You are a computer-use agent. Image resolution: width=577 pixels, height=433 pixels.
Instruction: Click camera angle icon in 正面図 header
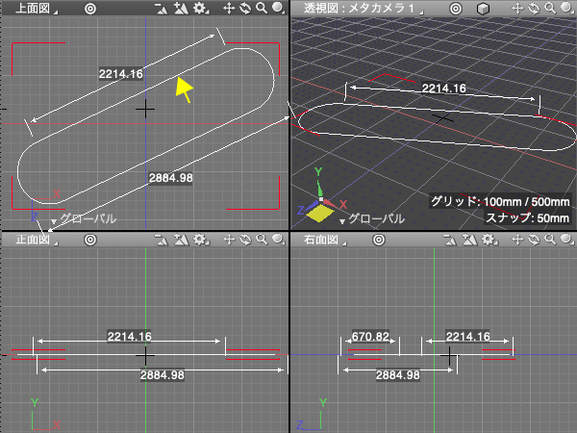161,240
